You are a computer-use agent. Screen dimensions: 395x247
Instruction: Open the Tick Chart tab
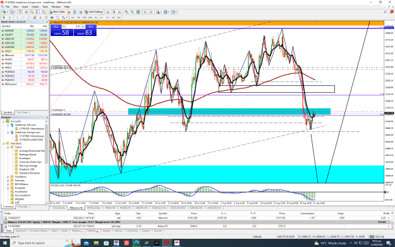22,112
